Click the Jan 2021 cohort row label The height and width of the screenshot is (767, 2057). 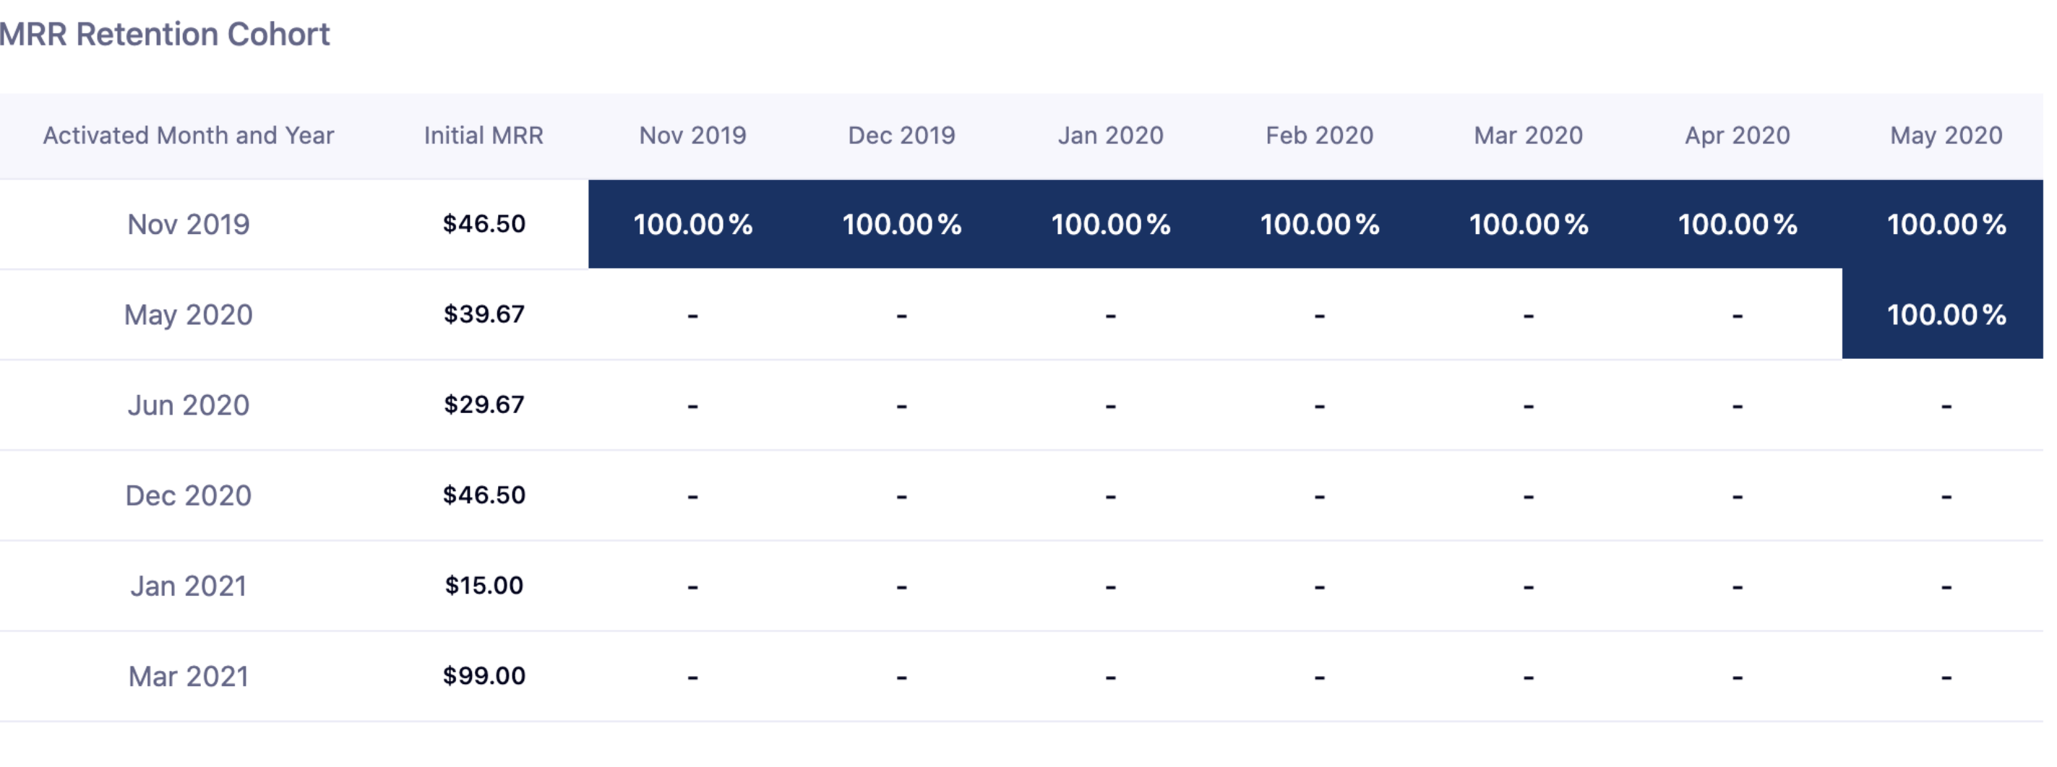click(189, 586)
